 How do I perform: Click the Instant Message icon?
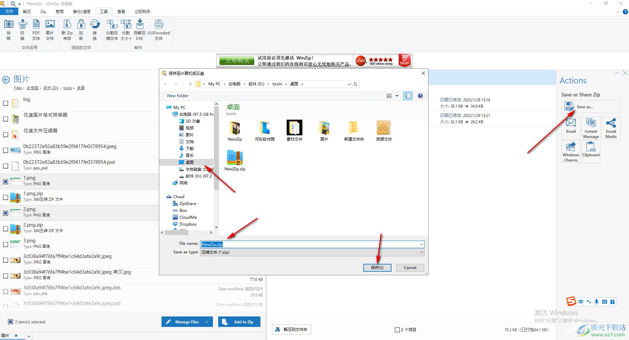pyautogui.click(x=591, y=128)
